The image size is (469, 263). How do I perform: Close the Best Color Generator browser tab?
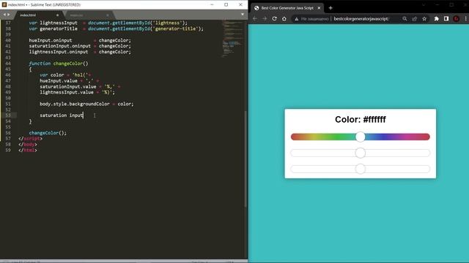tap(319, 8)
